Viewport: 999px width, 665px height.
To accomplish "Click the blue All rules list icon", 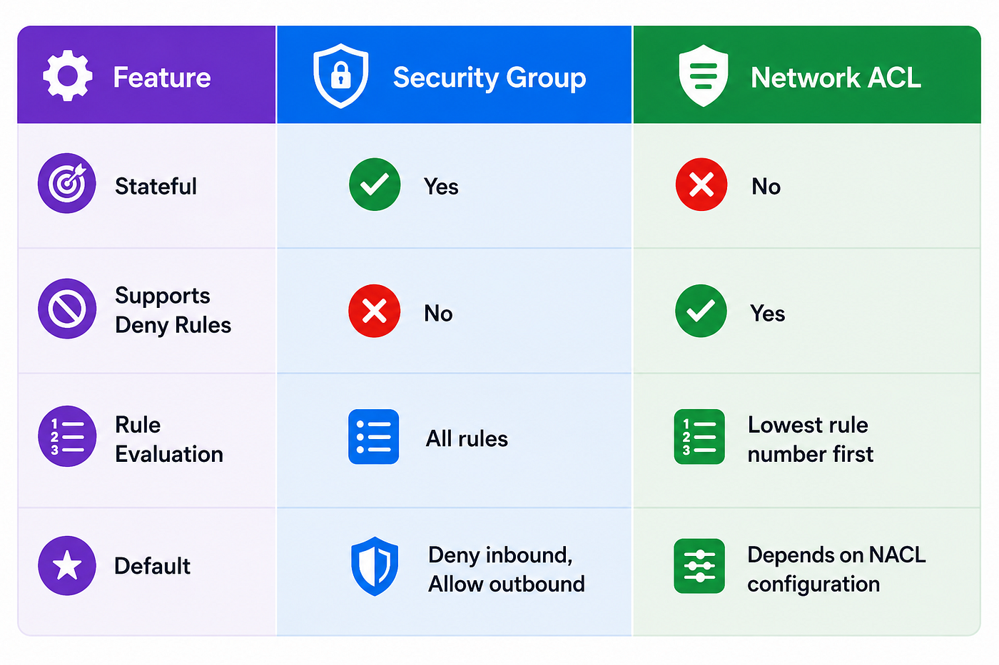I will (x=374, y=437).
